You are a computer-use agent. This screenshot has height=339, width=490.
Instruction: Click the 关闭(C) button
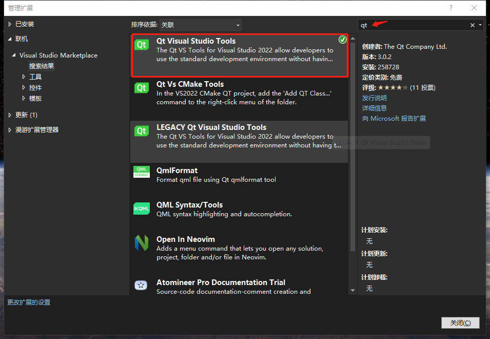[x=460, y=323]
